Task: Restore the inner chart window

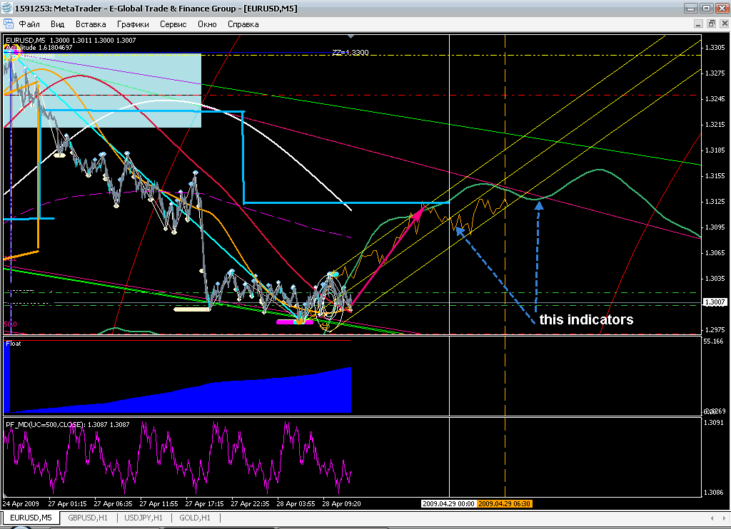Action: (711, 24)
